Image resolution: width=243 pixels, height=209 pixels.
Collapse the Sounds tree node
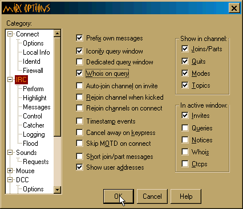[x=10, y=153]
